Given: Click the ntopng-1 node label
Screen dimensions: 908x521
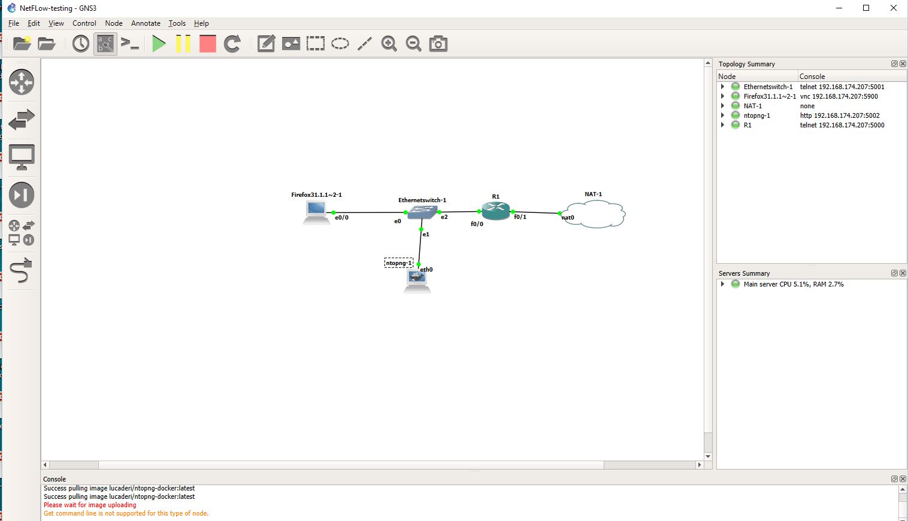Looking at the screenshot, I should pos(399,263).
